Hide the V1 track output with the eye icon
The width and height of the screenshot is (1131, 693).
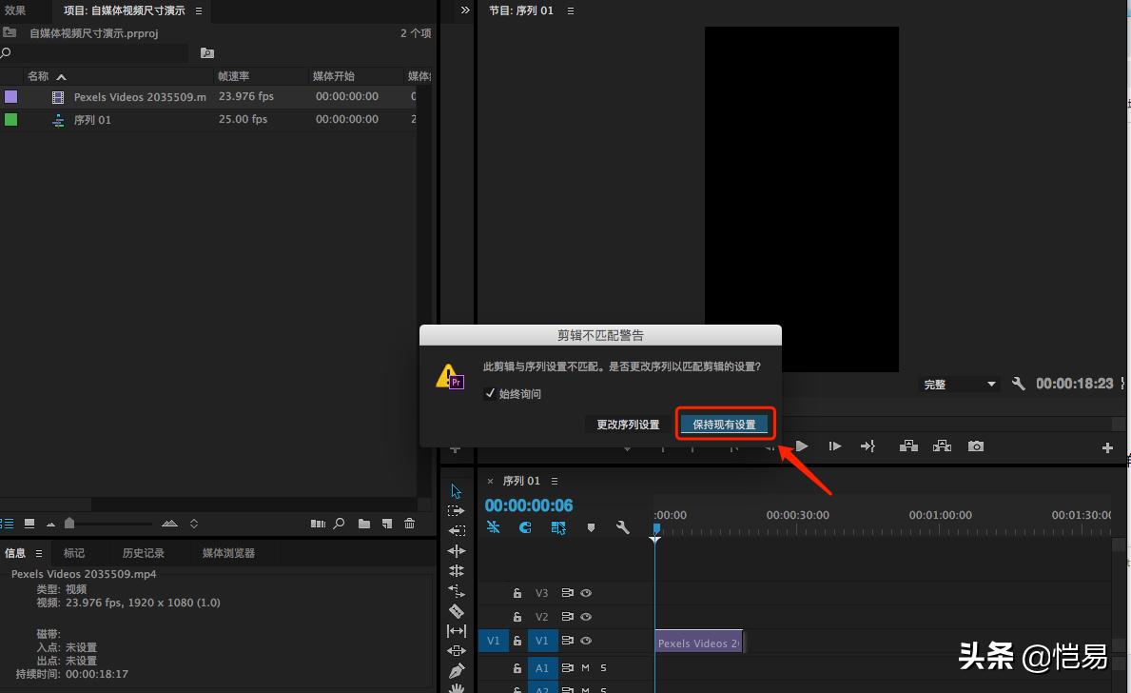pos(585,641)
